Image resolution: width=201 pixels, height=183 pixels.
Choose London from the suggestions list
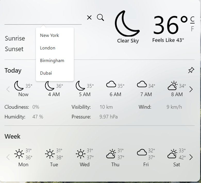tap(48, 48)
